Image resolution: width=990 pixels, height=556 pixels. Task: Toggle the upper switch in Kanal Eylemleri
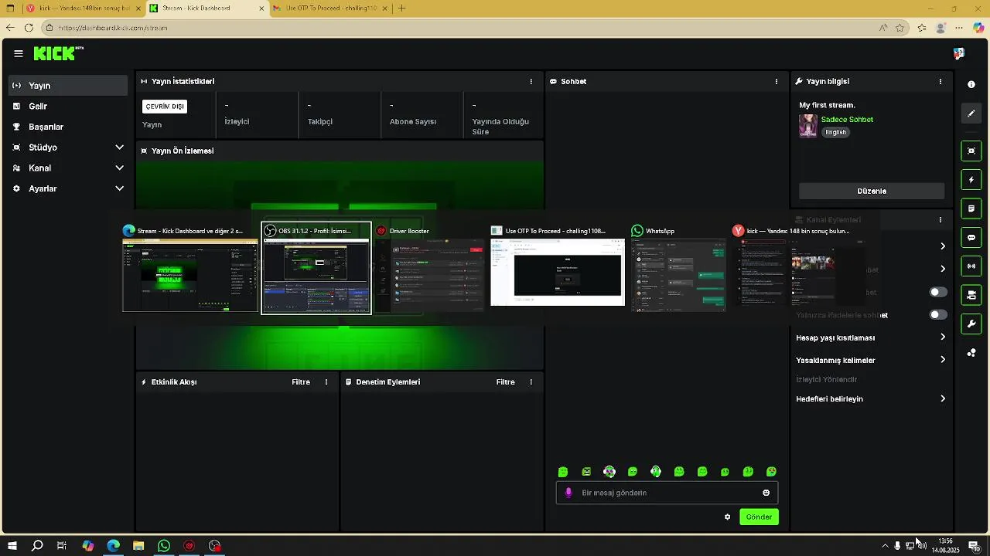(938, 292)
